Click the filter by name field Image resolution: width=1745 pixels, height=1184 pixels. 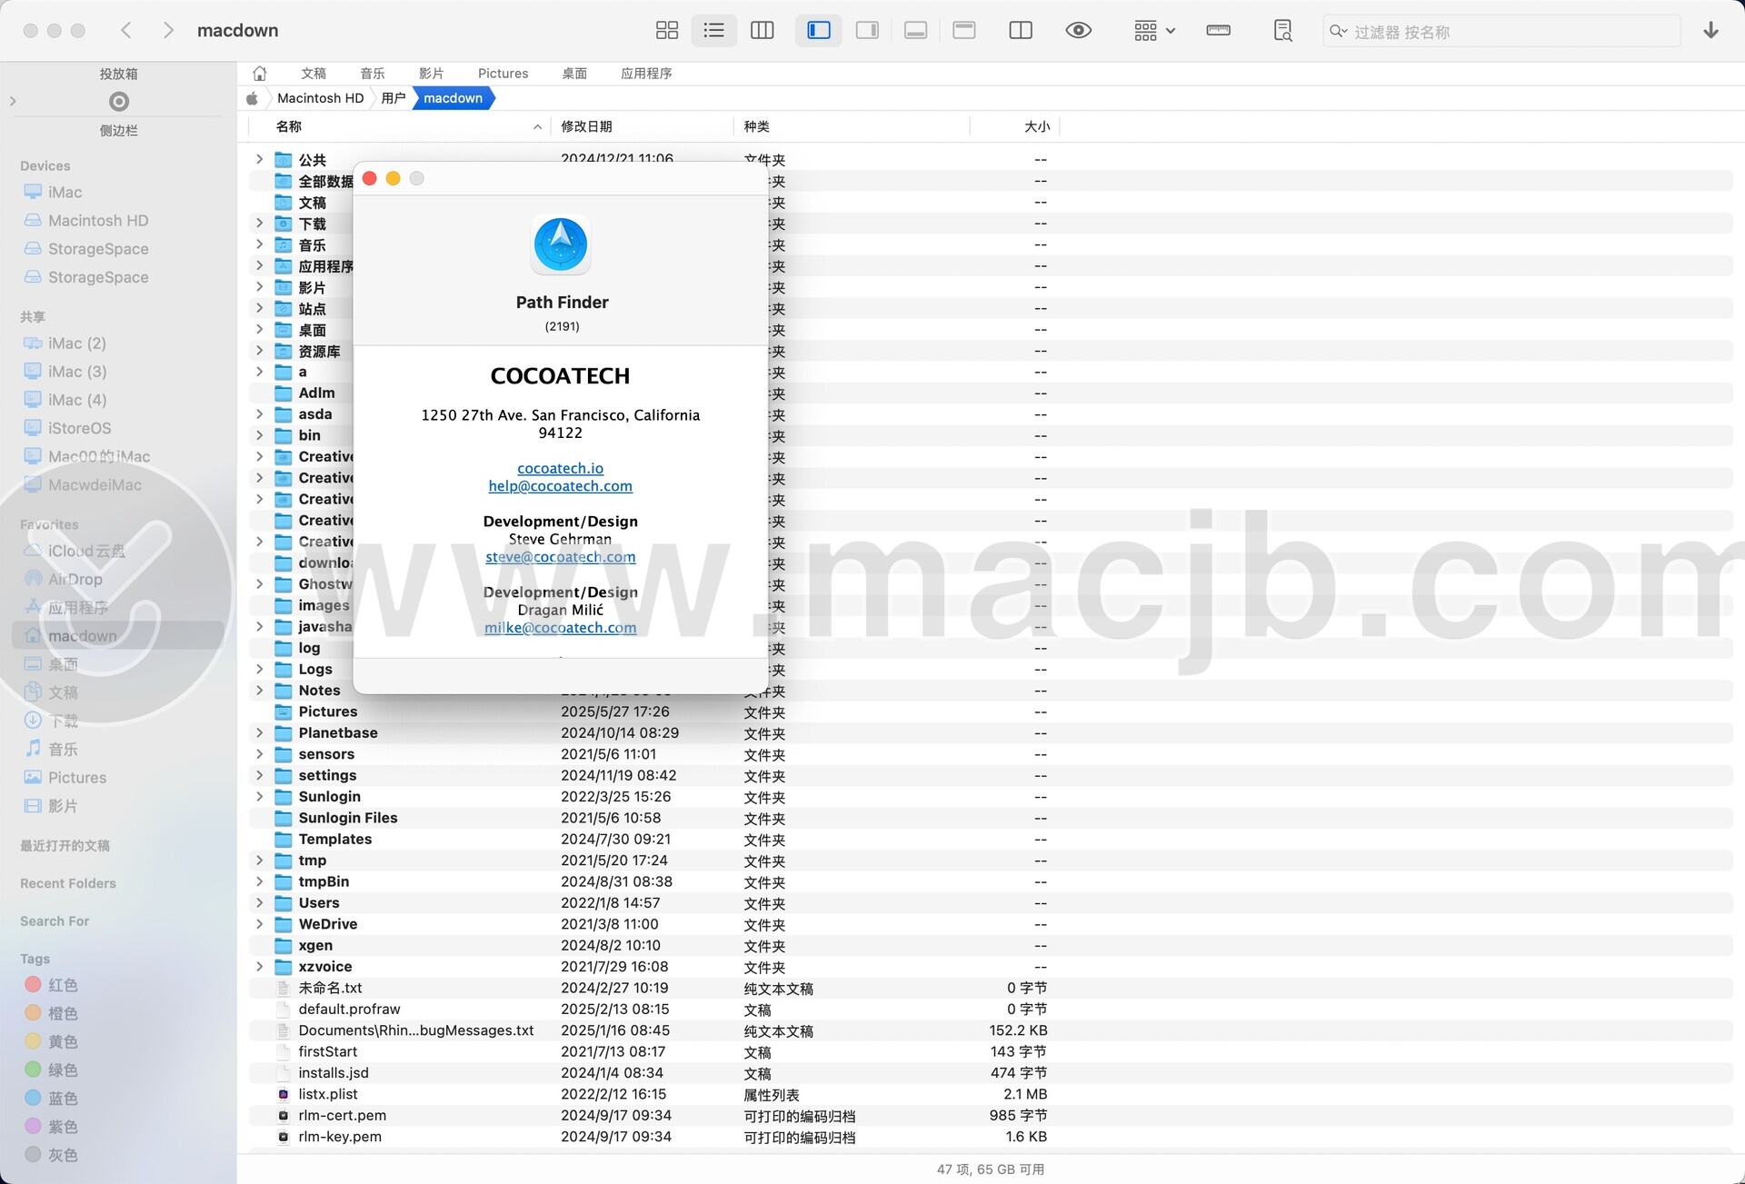pyautogui.click(x=1501, y=31)
